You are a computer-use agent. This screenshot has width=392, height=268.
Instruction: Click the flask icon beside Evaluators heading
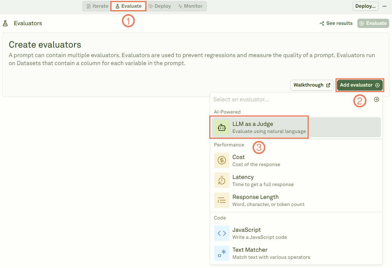(5, 23)
